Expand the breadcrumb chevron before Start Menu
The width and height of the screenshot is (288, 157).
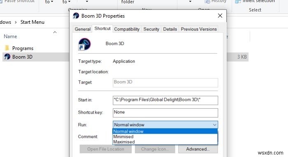click(x=16, y=22)
